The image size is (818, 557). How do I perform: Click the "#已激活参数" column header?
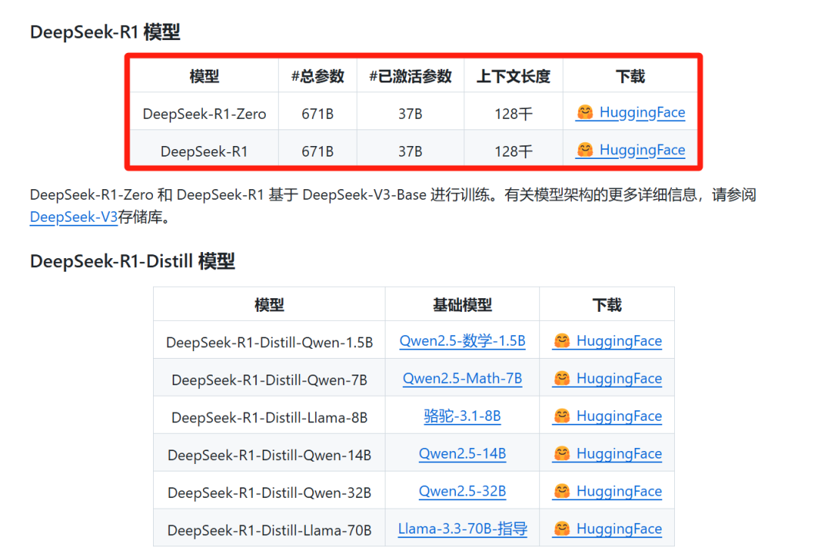pyautogui.click(x=411, y=76)
